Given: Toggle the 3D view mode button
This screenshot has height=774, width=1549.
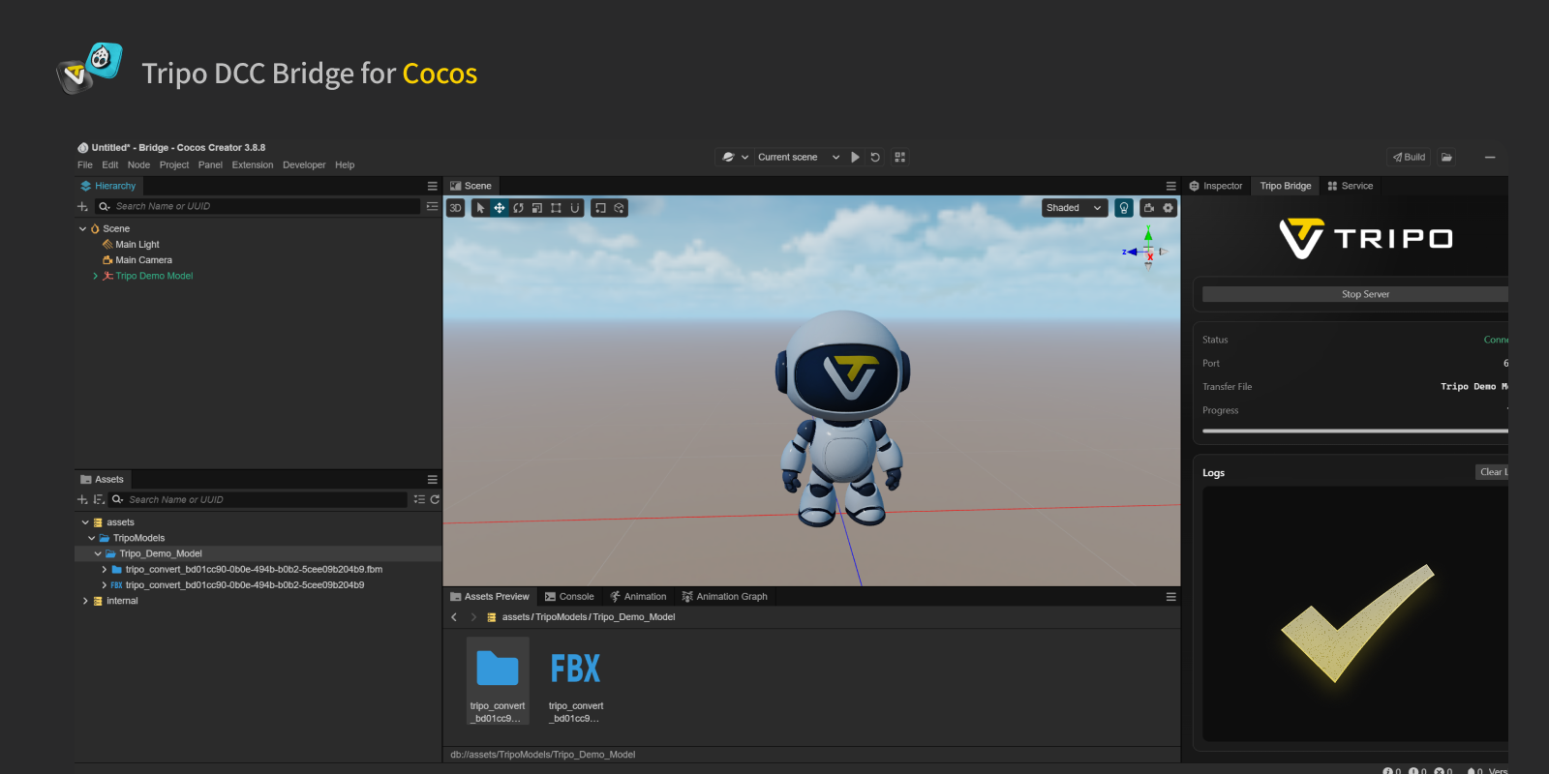Looking at the screenshot, I should 456,208.
